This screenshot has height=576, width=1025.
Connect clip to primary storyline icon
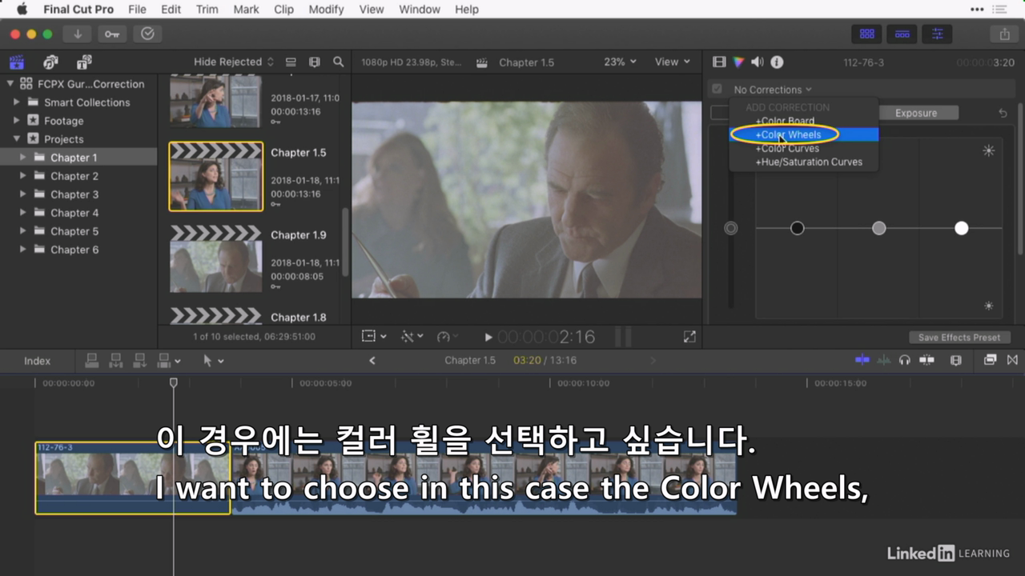pyautogui.click(x=90, y=361)
